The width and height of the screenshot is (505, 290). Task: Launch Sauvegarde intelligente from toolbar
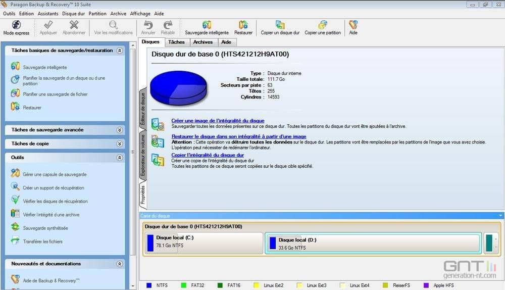(x=207, y=27)
